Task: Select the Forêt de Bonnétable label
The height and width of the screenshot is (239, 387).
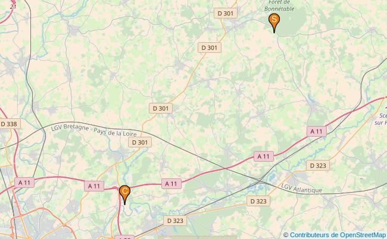Action: pyautogui.click(x=279, y=5)
